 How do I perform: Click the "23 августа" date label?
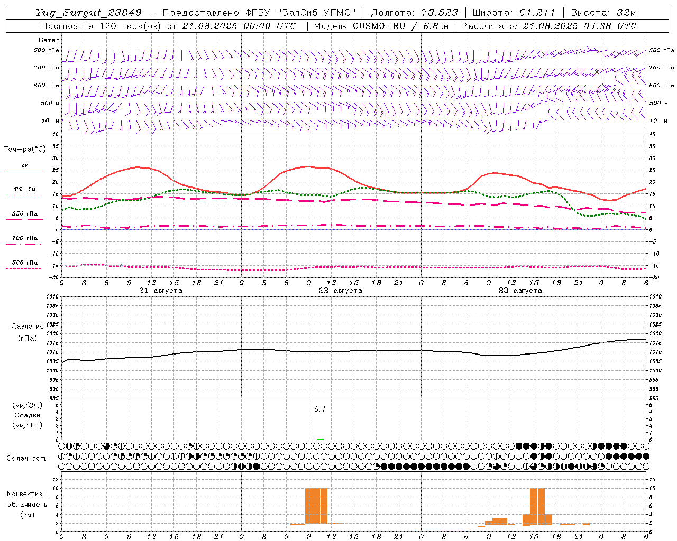coord(520,291)
